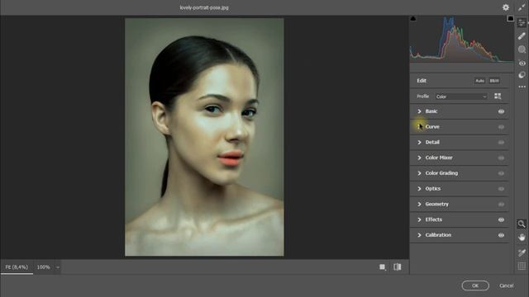Click the Optics panel label

click(433, 189)
